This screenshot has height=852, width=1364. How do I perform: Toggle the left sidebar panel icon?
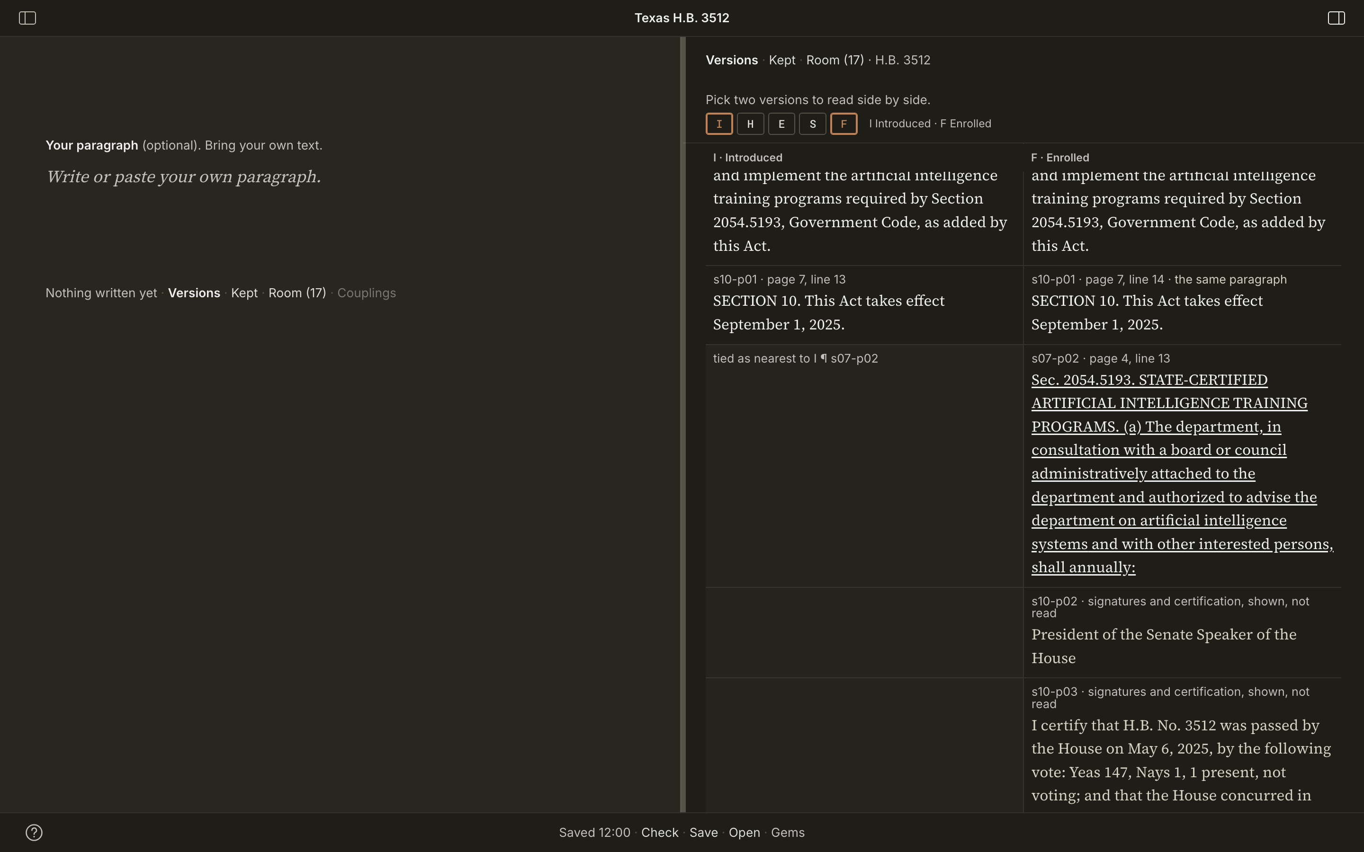[27, 18]
